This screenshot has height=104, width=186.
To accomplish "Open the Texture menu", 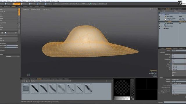I will [x=24, y=1].
